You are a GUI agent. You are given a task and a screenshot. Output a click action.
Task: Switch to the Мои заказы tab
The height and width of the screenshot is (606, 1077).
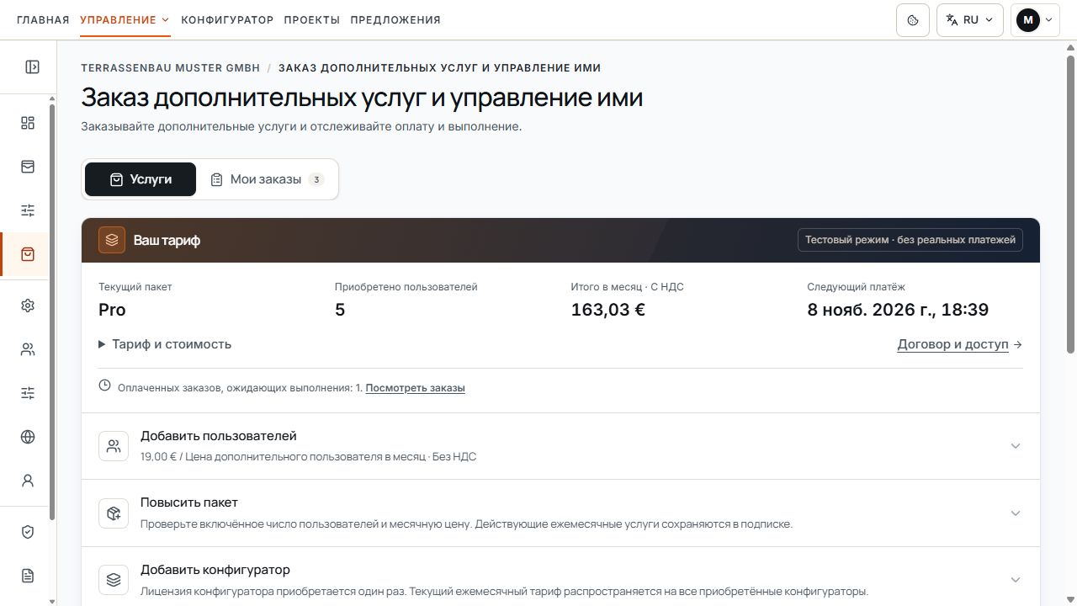pyautogui.click(x=267, y=179)
